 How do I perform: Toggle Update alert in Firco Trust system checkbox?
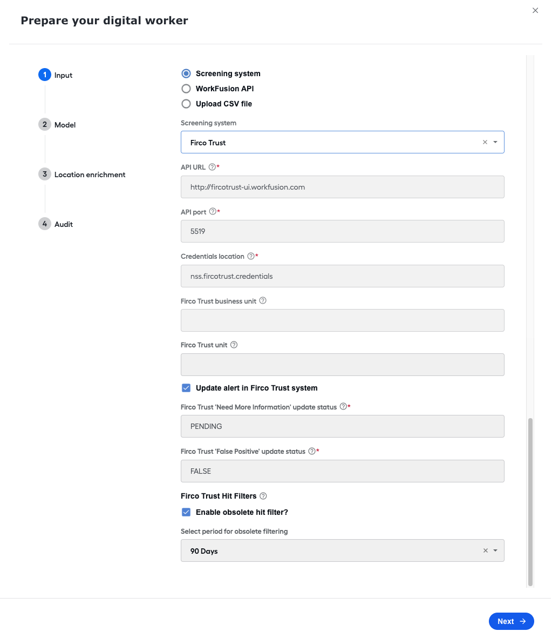pyautogui.click(x=186, y=388)
